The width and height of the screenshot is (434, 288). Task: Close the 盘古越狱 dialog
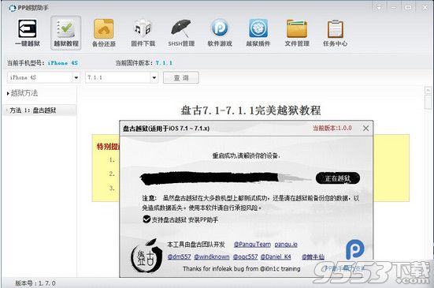365,129
